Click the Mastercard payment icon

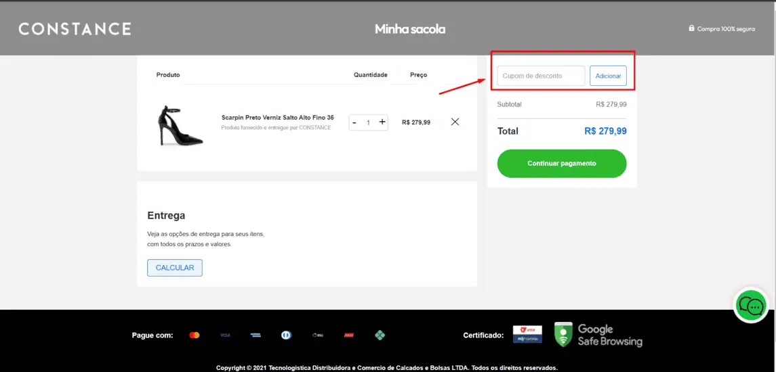(194, 335)
